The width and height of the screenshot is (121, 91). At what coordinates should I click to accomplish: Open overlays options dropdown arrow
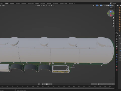103,6
